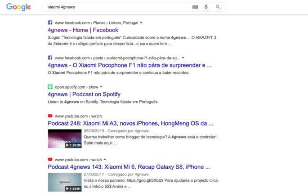Click the 1:34:01 video thumbnail
The image size is (308, 193).
(65, 182)
